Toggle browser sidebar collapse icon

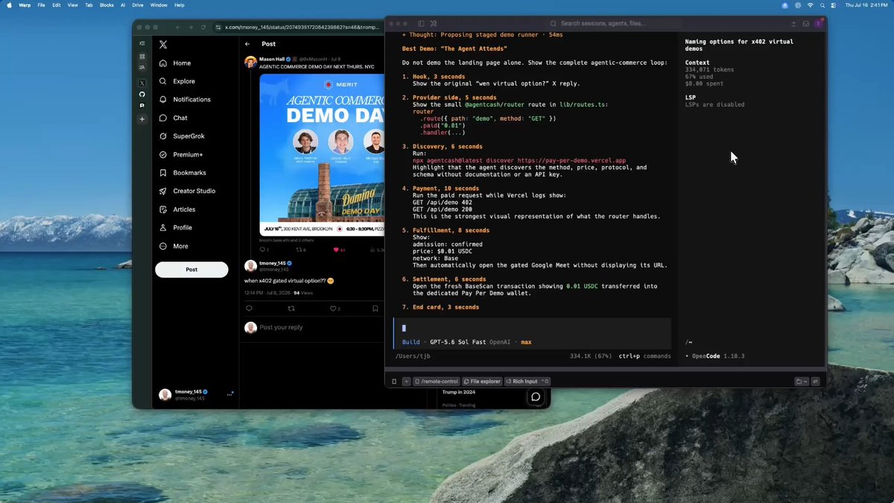pyautogui.click(x=142, y=43)
